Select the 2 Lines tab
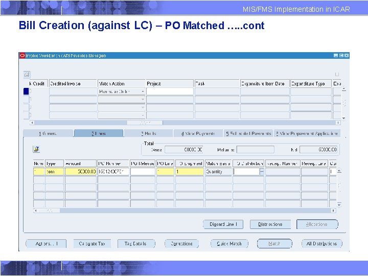 point(99,133)
